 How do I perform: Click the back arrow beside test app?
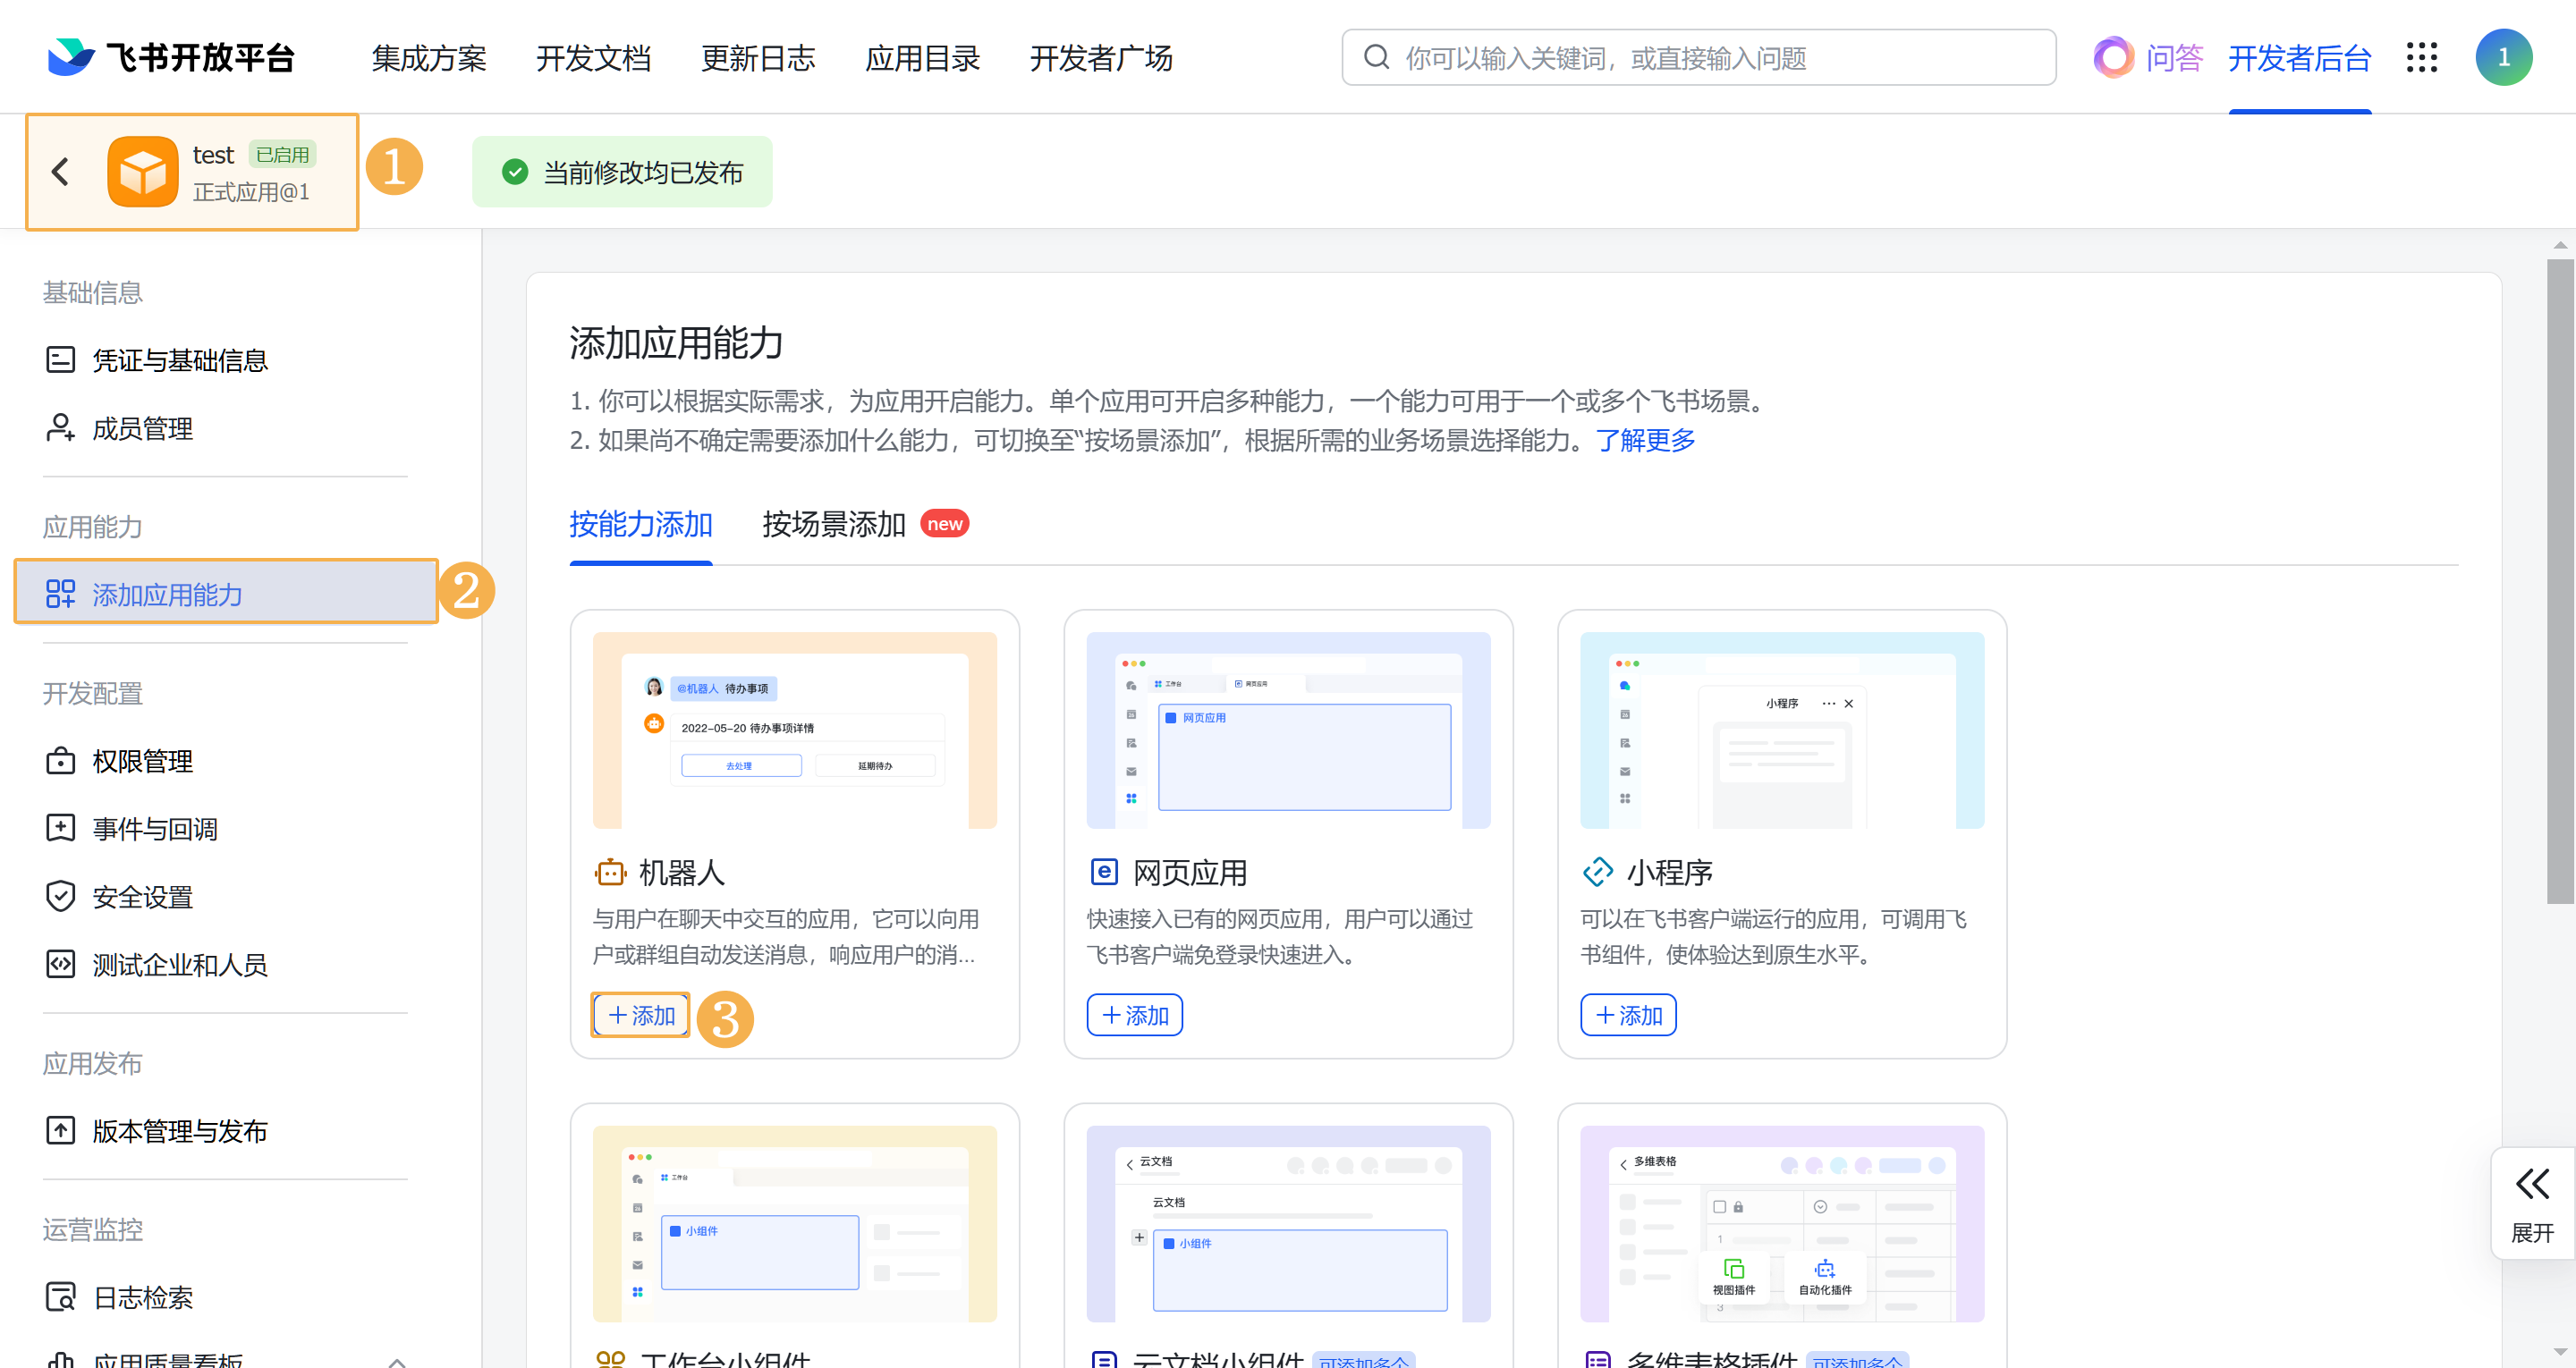click(x=61, y=172)
